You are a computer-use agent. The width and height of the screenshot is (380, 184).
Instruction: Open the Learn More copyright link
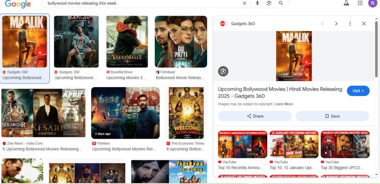tap(284, 104)
